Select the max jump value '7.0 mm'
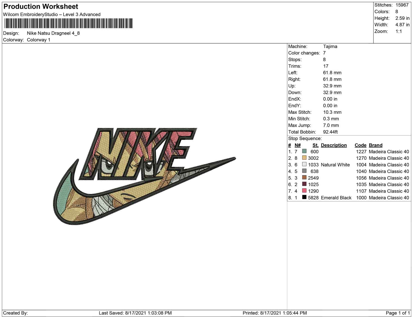Viewport: 413px width, 317px height. 331,125
